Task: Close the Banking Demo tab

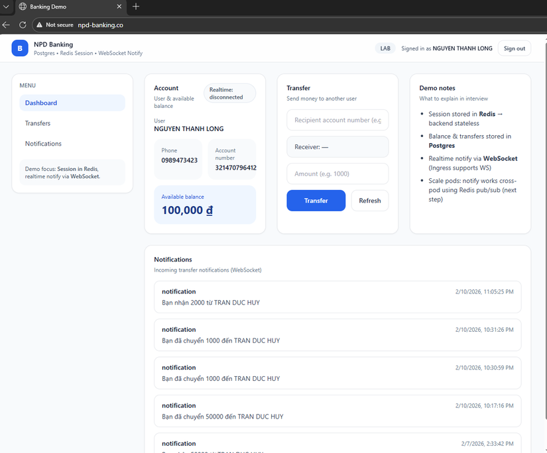Action: point(119,6)
